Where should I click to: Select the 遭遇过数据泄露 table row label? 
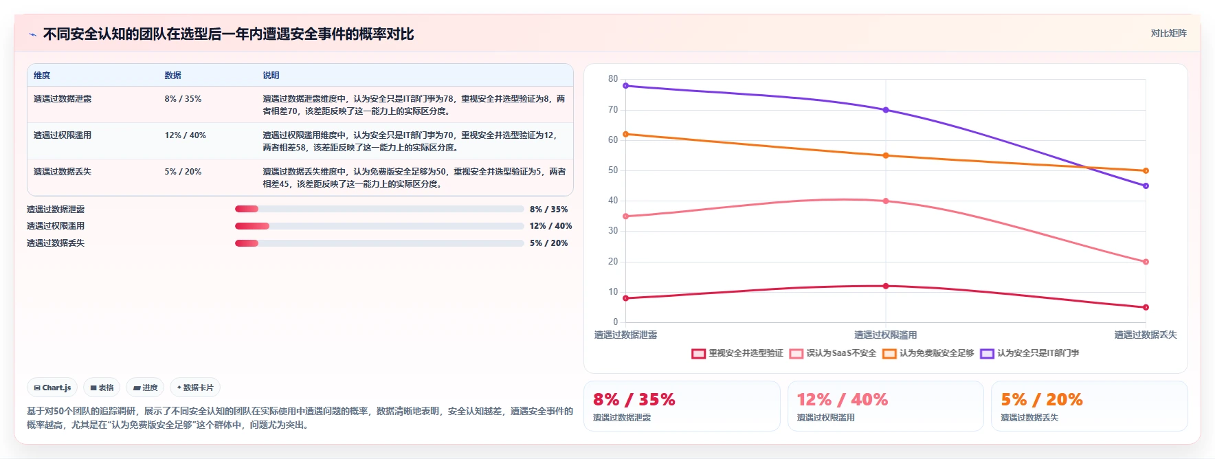tap(63, 99)
